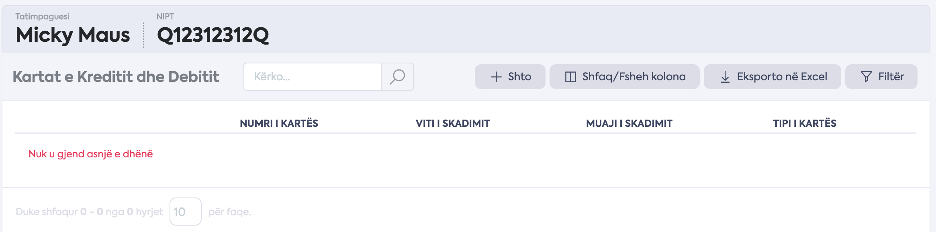Click the funnel icon beside Filtër

pos(867,77)
